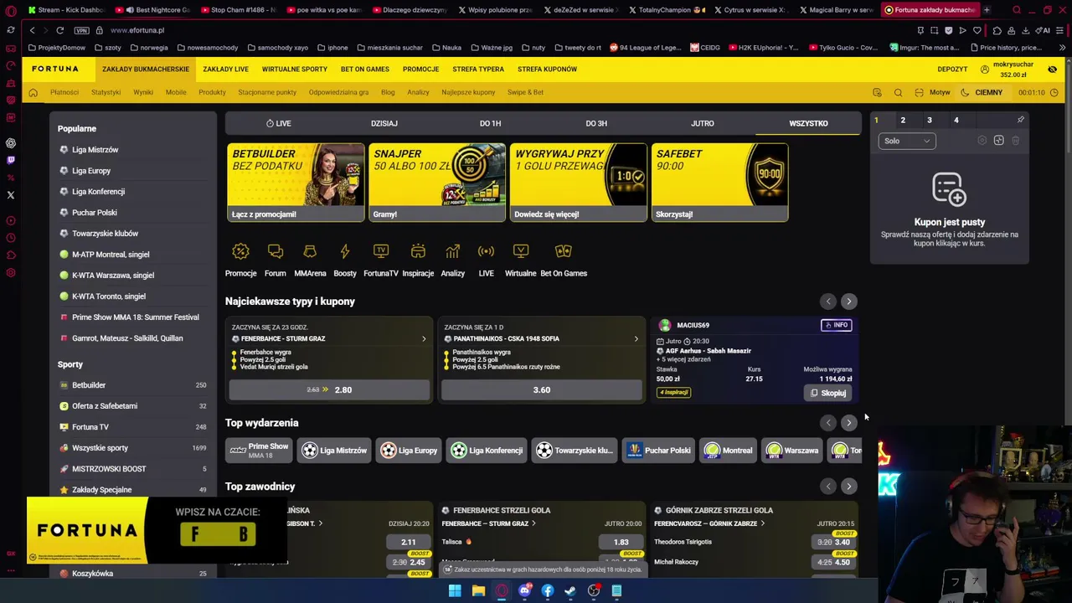The width and height of the screenshot is (1072, 603).
Task: Select the JUTRO filter tab
Action: tap(703, 123)
